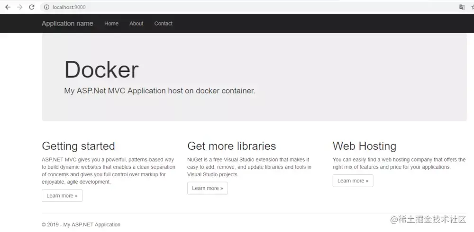
Task: Go to Home in the navbar
Action: pyautogui.click(x=111, y=24)
